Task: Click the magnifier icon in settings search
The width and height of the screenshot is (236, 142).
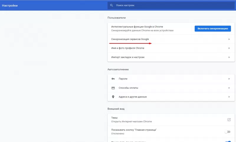Action: (112, 5)
